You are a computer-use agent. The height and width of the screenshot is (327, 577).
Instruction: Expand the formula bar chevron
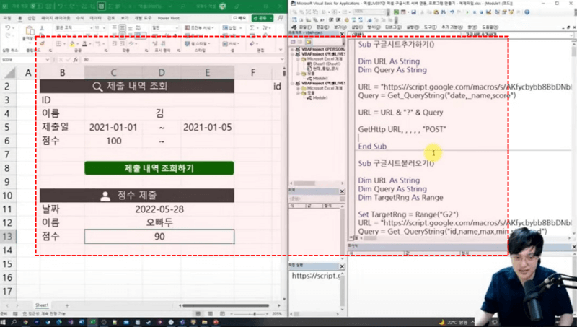coord(282,59)
